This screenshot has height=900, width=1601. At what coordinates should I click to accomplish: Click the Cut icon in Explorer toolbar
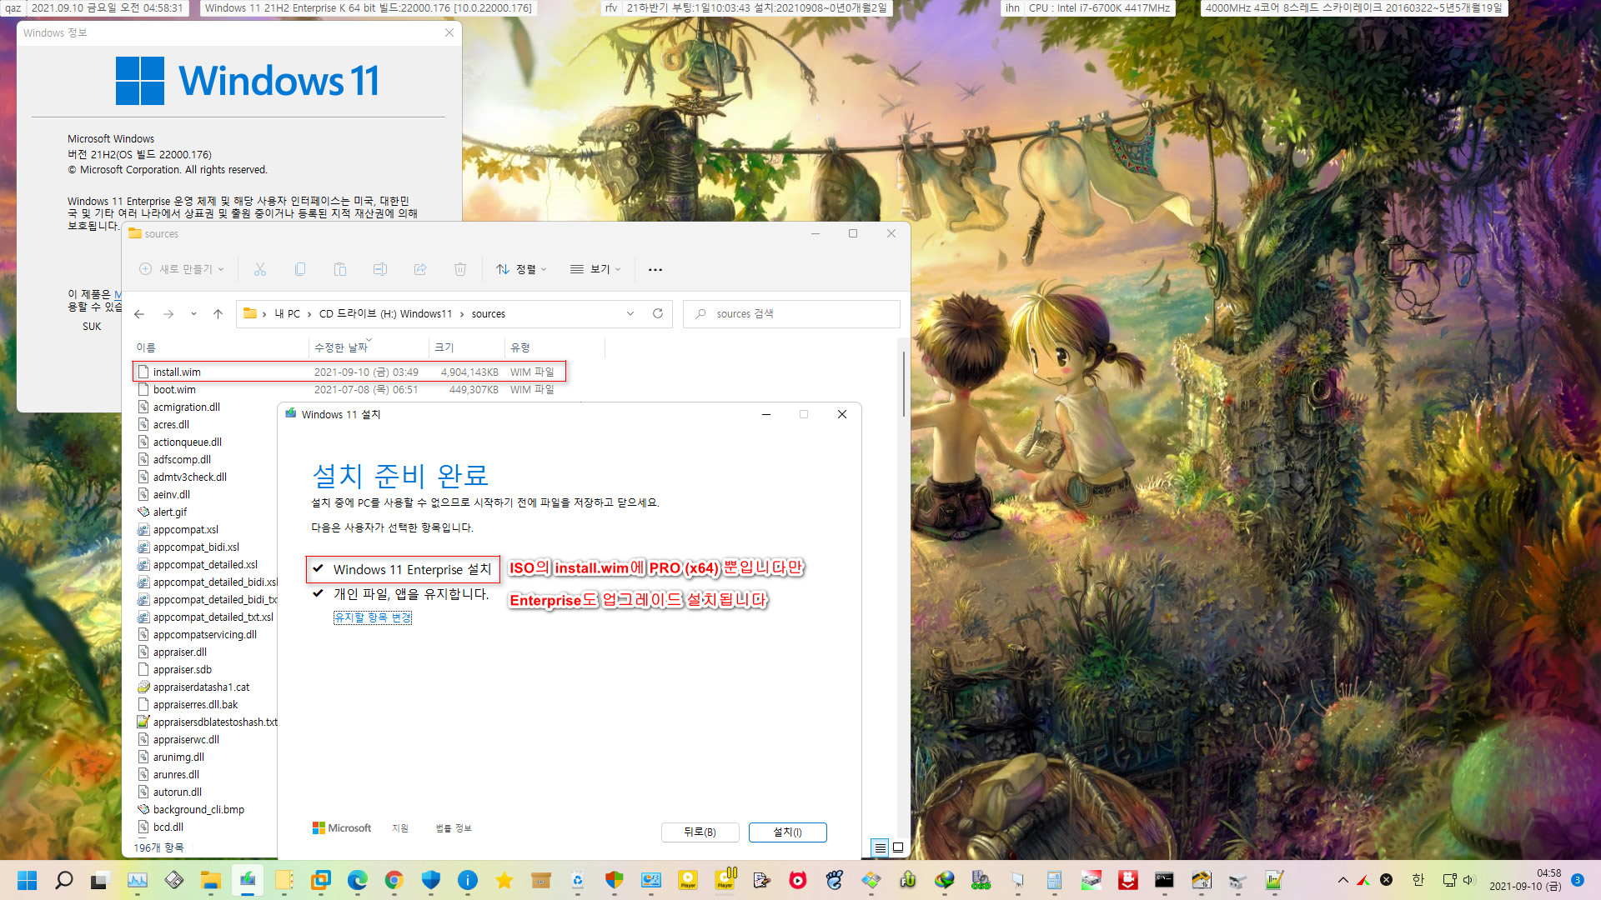260,269
